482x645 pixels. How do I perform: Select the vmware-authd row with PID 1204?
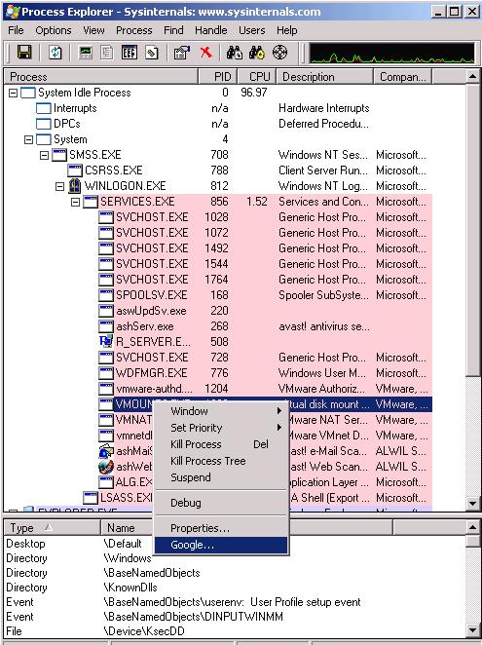click(x=265, y=389)
